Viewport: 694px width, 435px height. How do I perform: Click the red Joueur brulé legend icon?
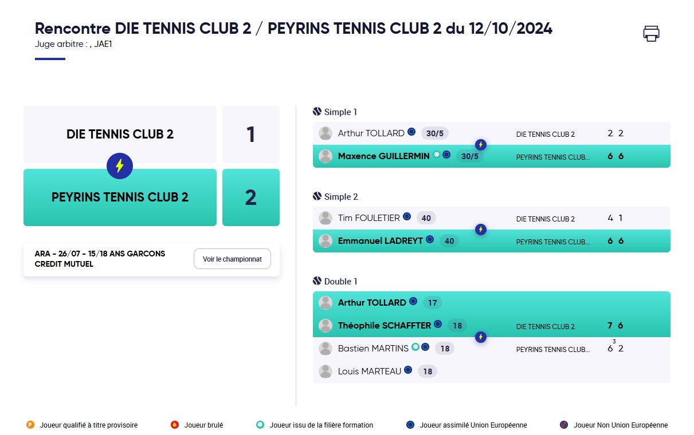(x=175, y=425)
